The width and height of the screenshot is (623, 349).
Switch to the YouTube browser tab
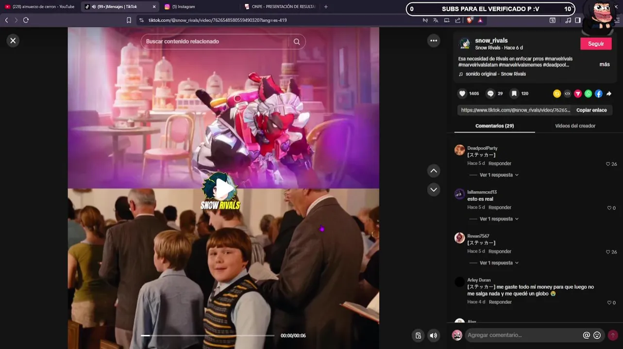pos(40,7)
